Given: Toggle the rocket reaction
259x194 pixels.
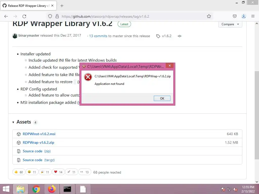Looking at the screenshot, I should pyautogui.click(x=71, y=172).
